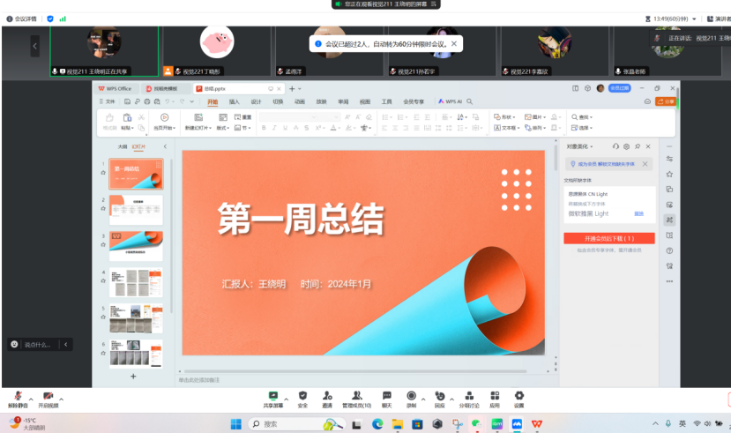Screen dimensions: 731x433
Task: Open Breakout Rooms (分组讨论) icon
Action: (x=469, y=397)
